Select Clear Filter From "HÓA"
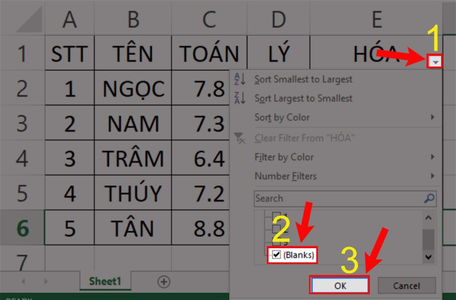This screenshot has width=456, height=300. (x=304, y=138)
